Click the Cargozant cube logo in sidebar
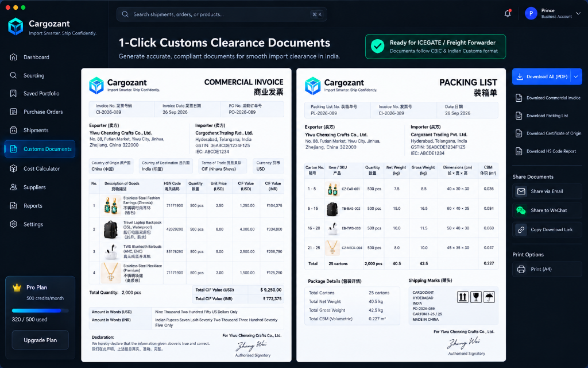Image resolution: width=588 pixels, height=368 pixels. (x=16, y=26)
